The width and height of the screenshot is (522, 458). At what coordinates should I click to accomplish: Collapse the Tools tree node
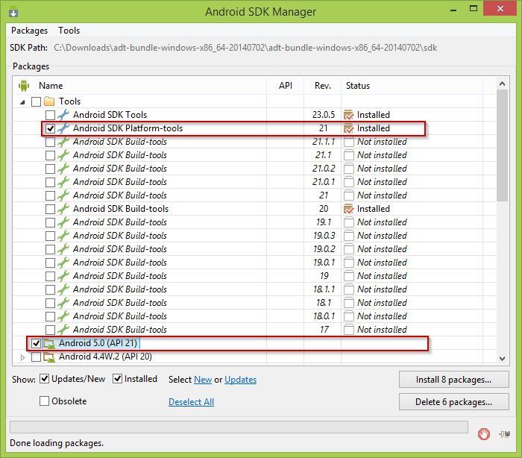(22, 102)
